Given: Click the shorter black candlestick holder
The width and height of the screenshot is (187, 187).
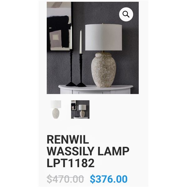Looking at the screenshot, I should point(81,70).
